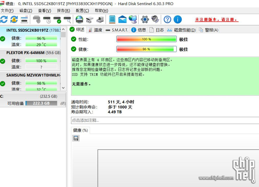Click the blue refresh arrows toolbar icon
The image size is (259, 187).
(4, 19)
